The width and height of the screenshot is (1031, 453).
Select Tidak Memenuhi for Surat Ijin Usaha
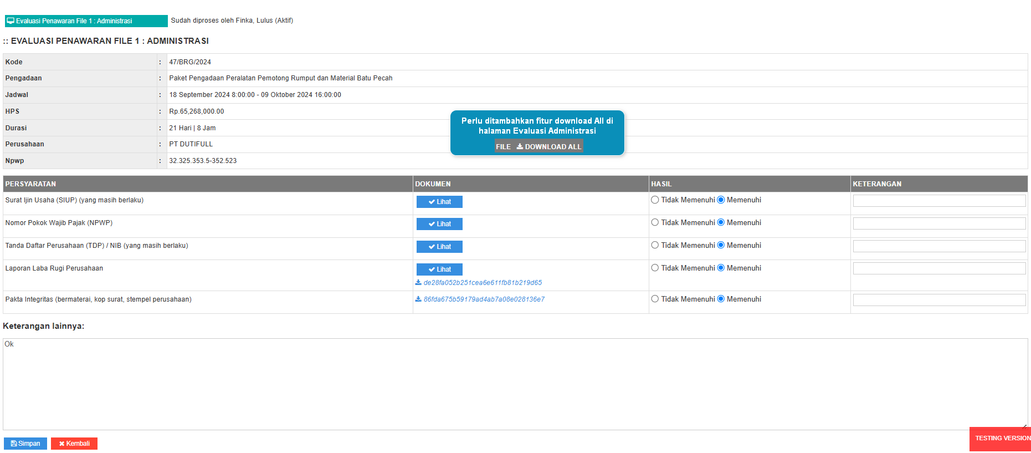coord(655,200)
